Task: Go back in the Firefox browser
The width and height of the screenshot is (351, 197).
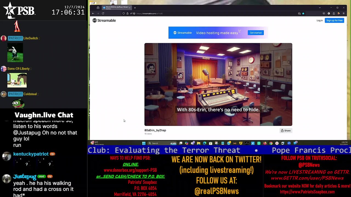Action: coord(93,13)
